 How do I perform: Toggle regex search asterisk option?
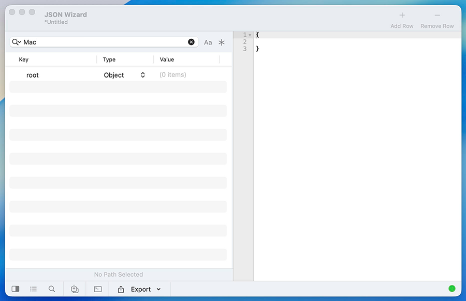tap(222, 42)
